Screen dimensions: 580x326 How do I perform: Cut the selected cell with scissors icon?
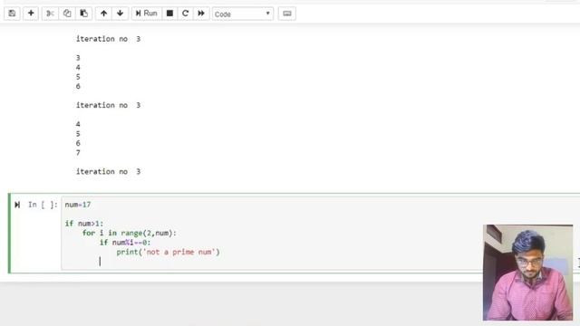click(x=50, y=14)
